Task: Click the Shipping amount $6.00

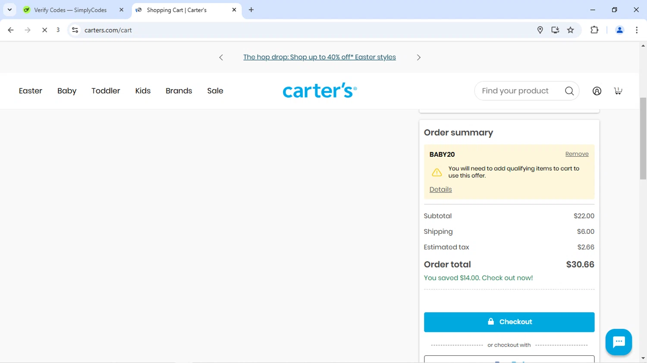Action: (x=586, y=232)
